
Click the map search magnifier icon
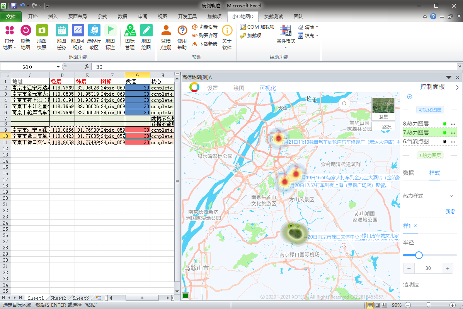pyautogui.click(x=344, y=104)
